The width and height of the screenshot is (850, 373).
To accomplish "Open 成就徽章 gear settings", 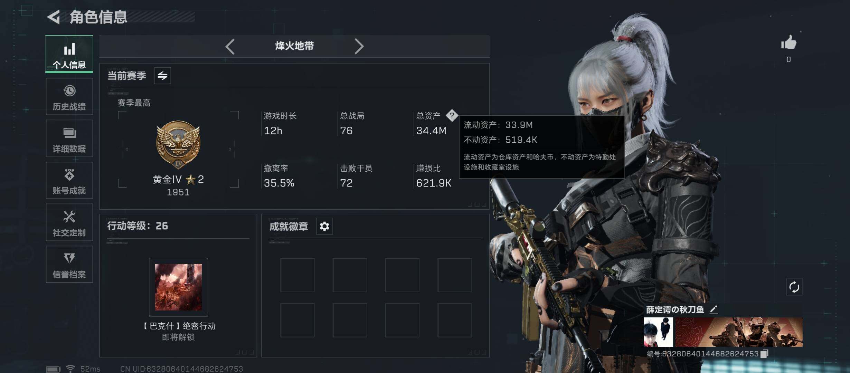I will coord(324,227).
